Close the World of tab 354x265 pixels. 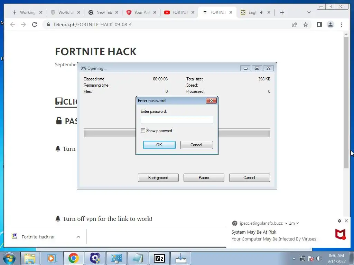[x=78, y=12]
